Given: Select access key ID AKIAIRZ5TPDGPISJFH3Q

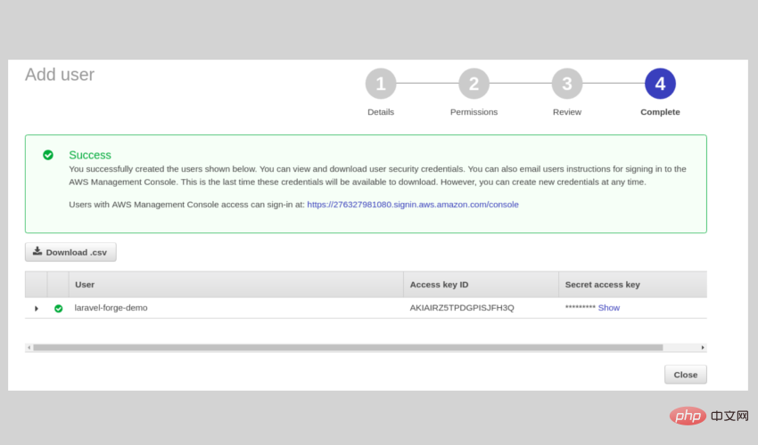Looking at the screenshot, I should [462, 307].
